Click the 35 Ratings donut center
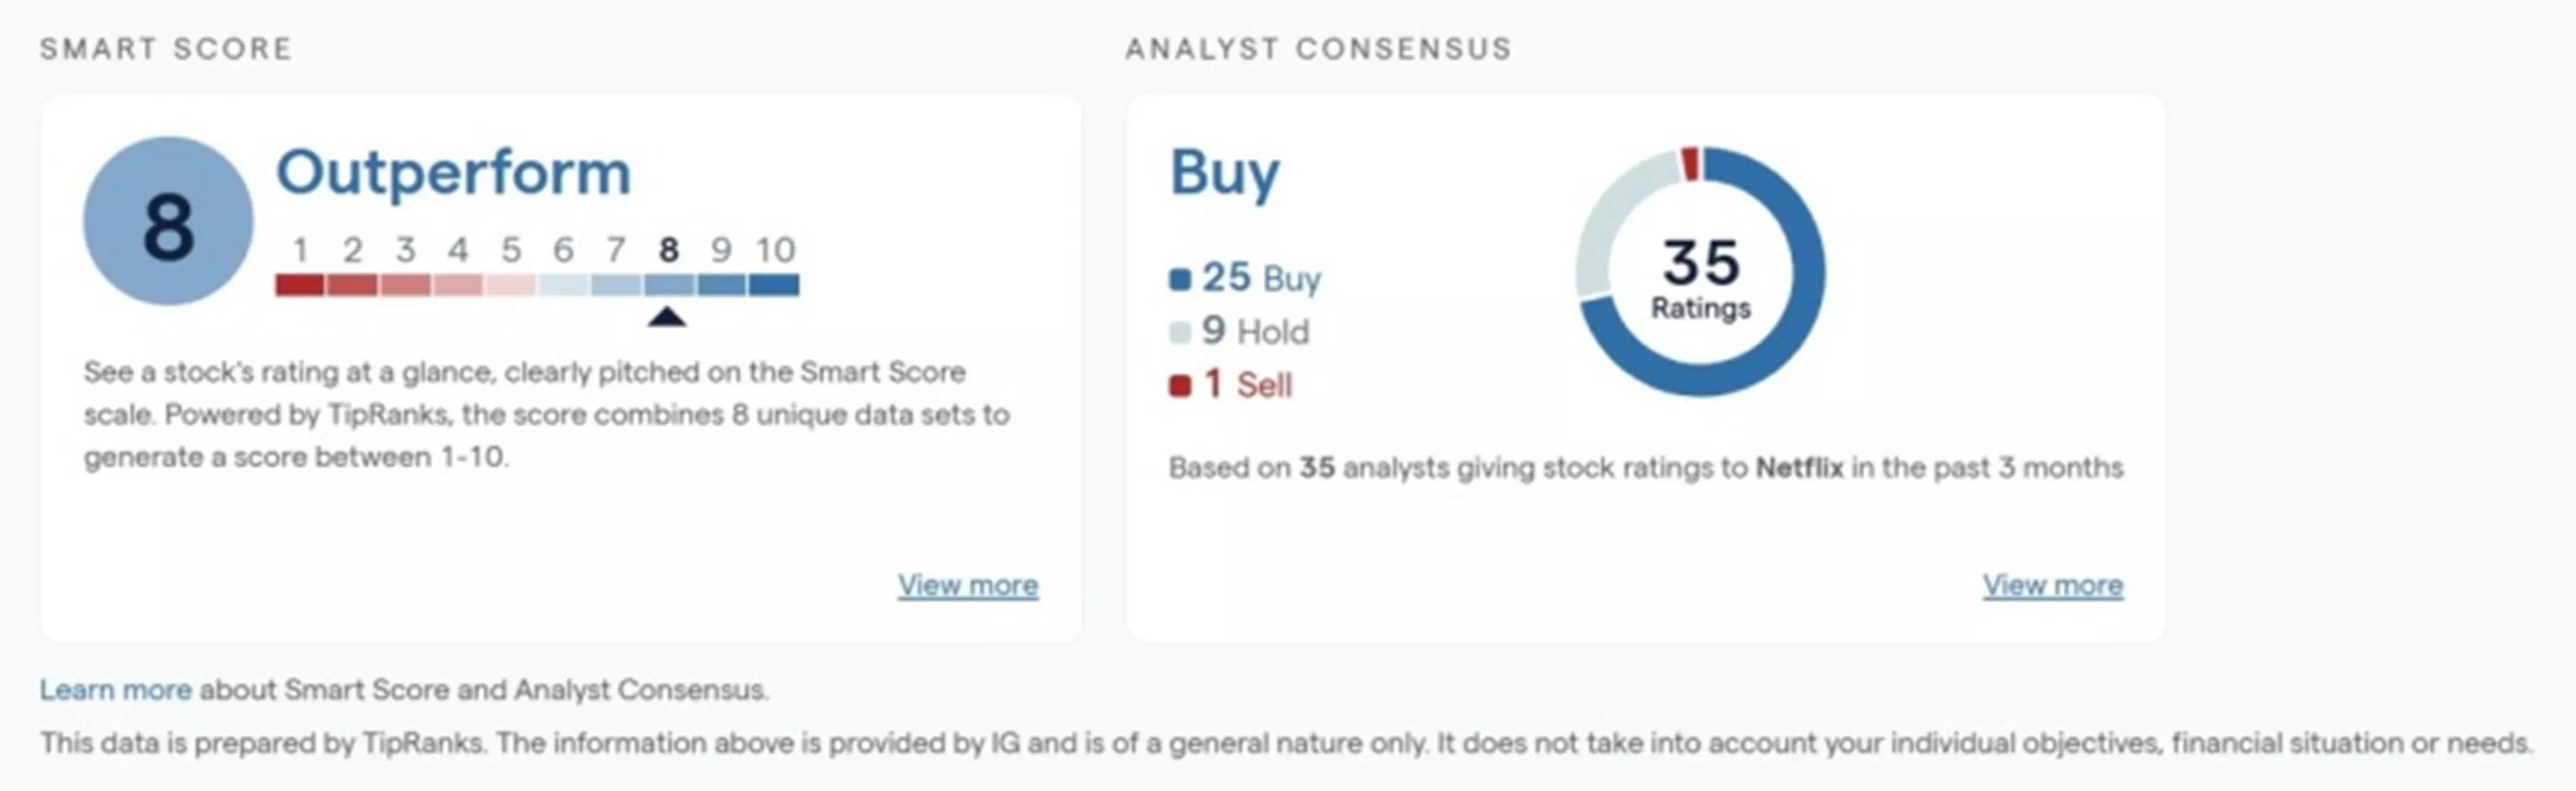 click(x=1700, y=275)
